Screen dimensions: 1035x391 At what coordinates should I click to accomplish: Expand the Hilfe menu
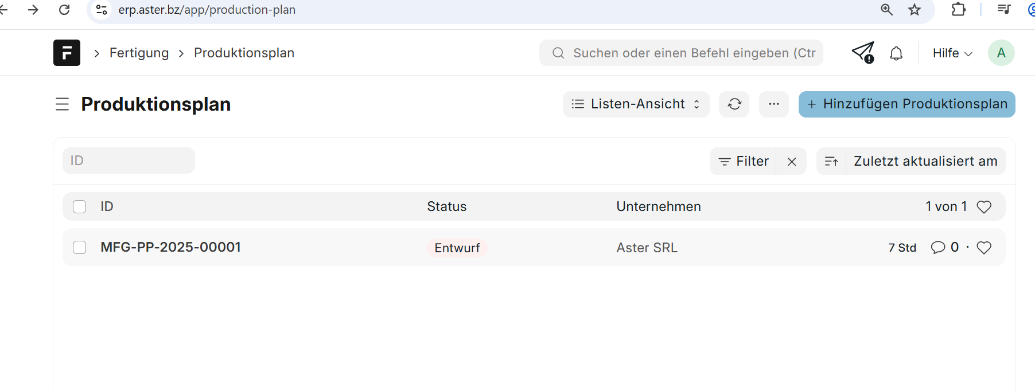point(952,53)
